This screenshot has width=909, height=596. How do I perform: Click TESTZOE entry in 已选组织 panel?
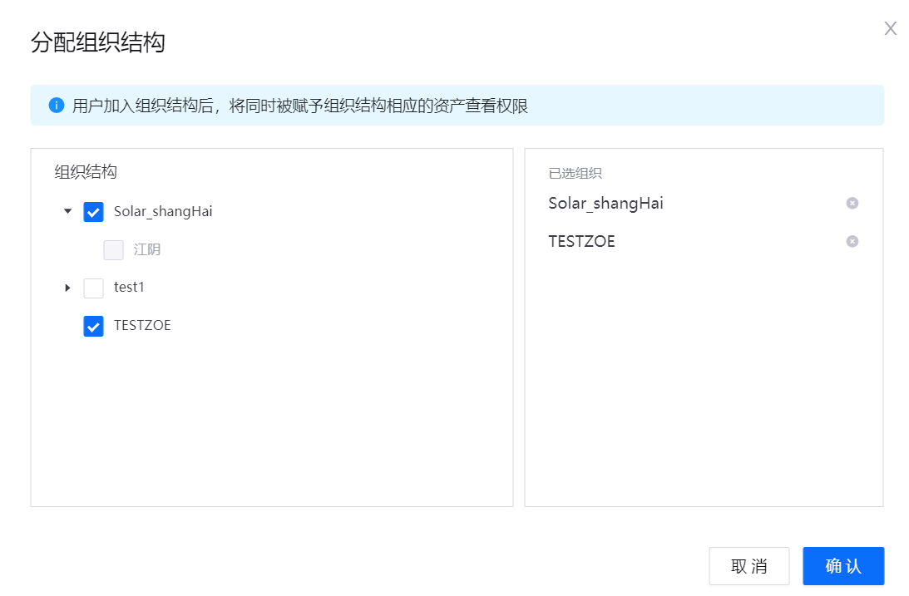tap(581, 242)
